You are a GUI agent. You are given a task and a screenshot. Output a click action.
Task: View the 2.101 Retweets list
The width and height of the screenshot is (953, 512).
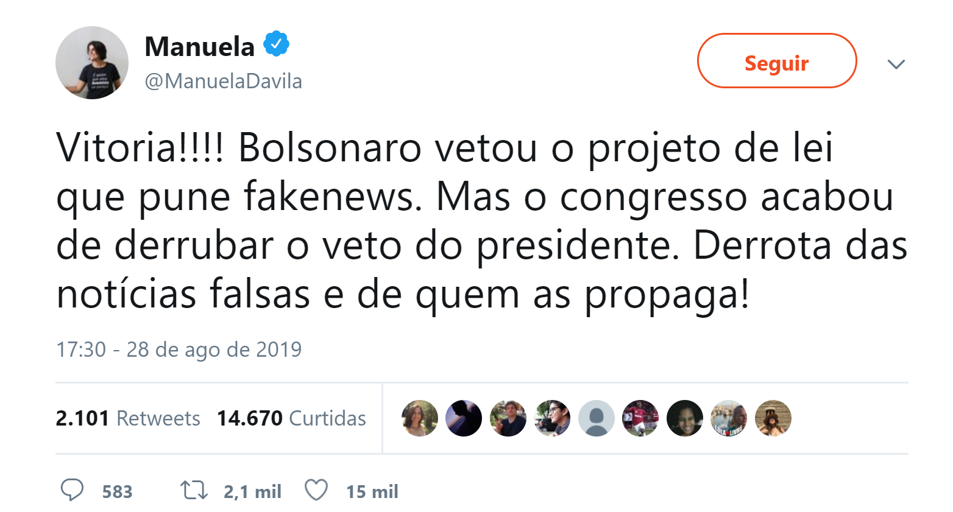tap(127, 418)
